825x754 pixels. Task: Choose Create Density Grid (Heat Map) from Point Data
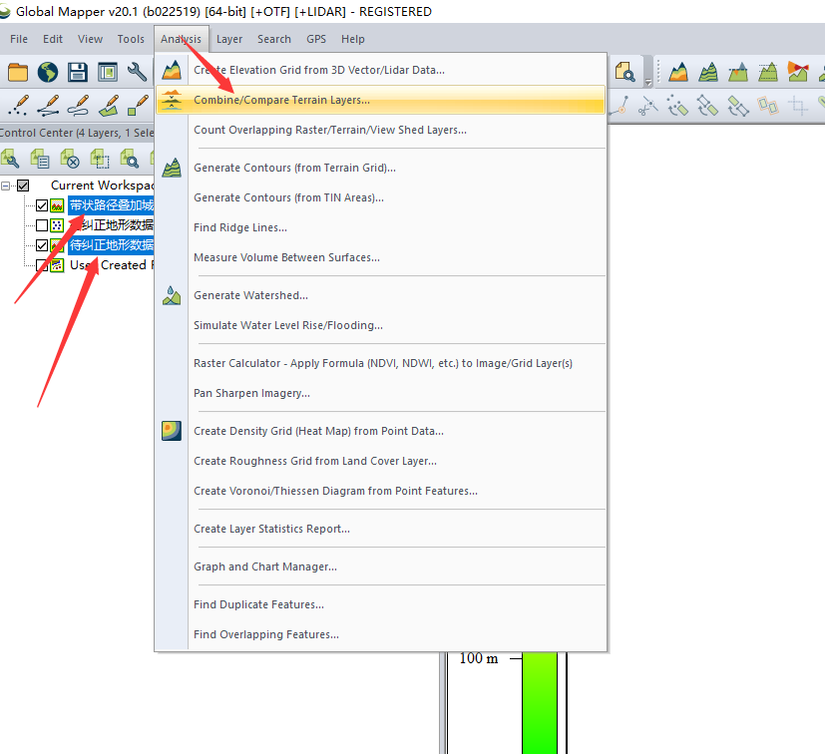coord(380,431)
